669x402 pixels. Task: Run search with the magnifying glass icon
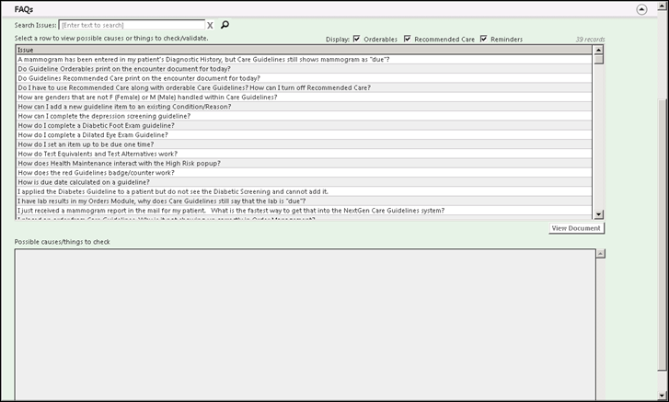pos(225,25)
